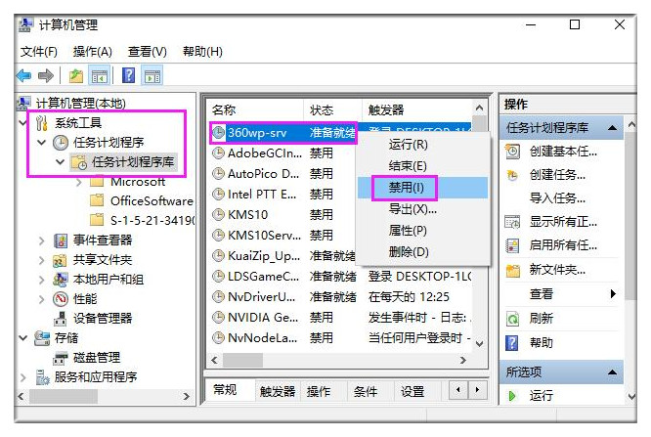Screen dimensions: 651x437
Task: Sort by the 状态 column header
Action: point(333,110)
